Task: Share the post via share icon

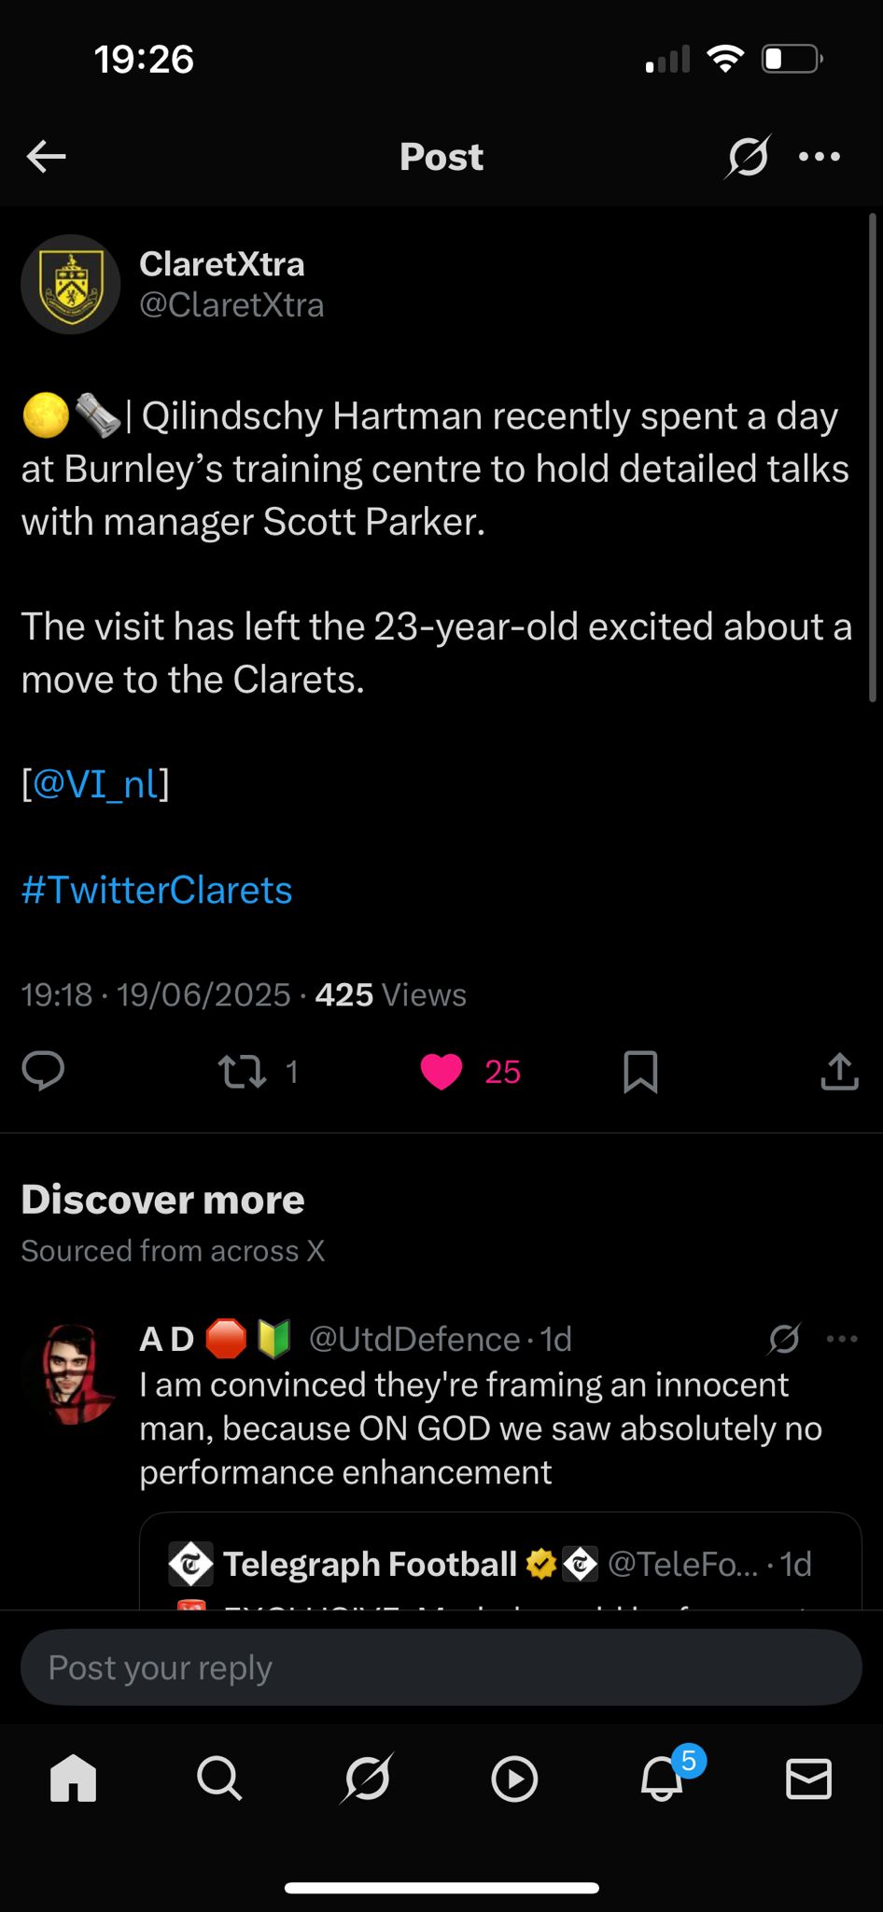Action: pyautogui.click(x=839, y=1072)
